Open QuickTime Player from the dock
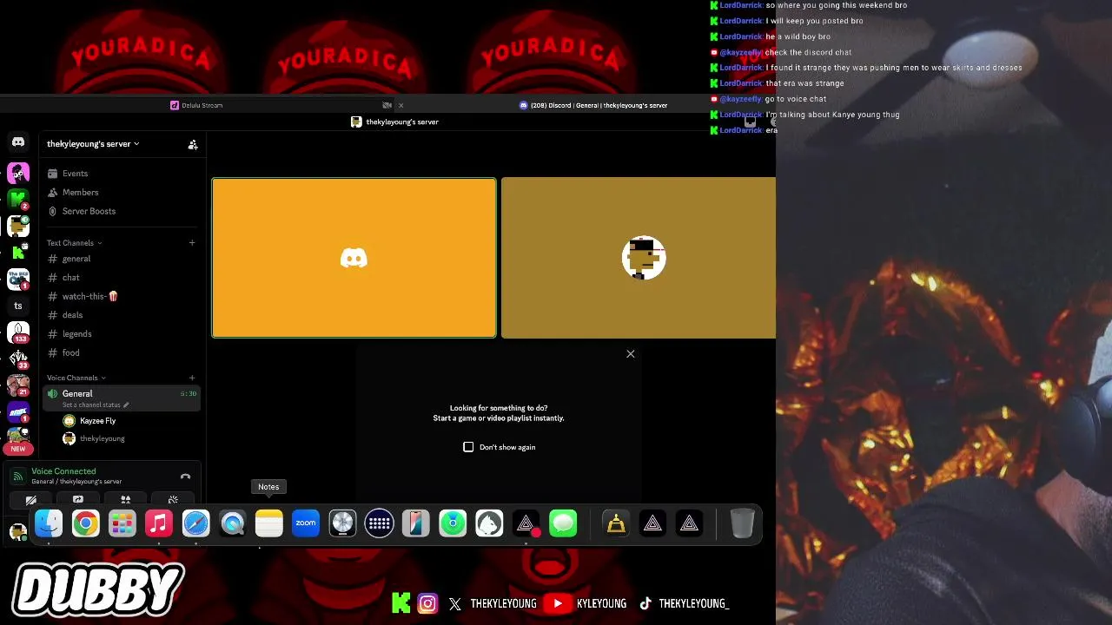This screenshot has width=1112, height=625. pyautogui.click(x=233, y=523)
